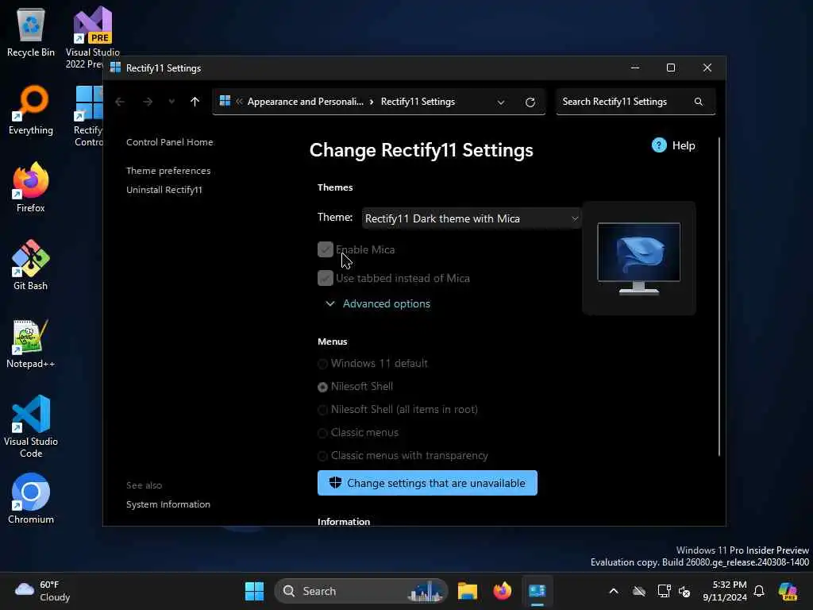Go up one level in Control Panel
The height and width of the screenshot is (610, 813).
pos(195,102)
